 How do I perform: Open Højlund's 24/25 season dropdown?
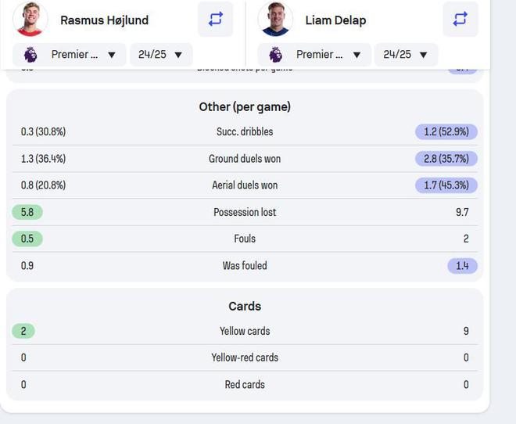pyautogui.click(x=160, y=55)
